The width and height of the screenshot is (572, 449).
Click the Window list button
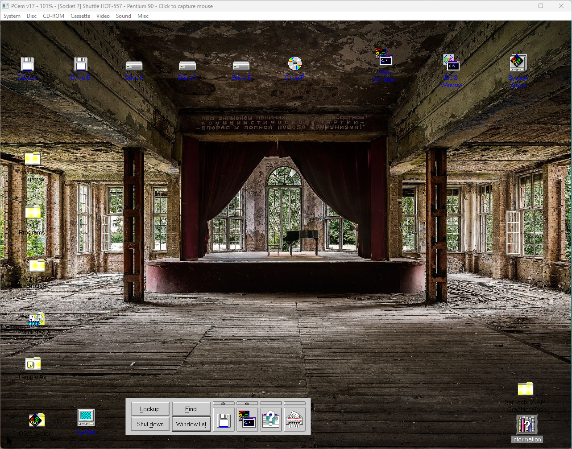pos(191,424)
